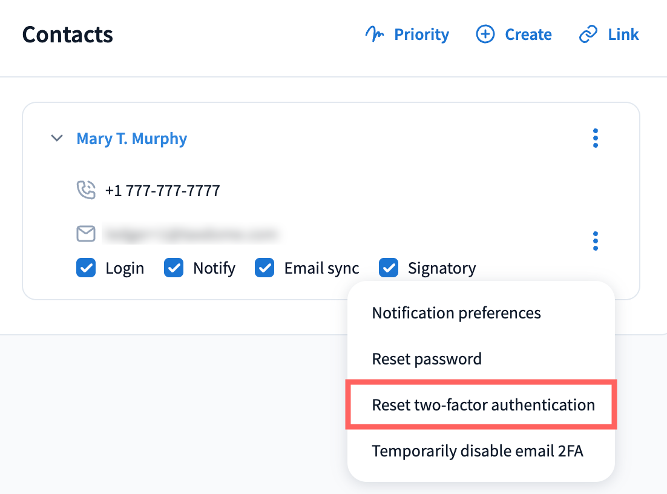Select Notification preferences from the menu
Viewport: 667px width, 494px height.
click(456, 313)
